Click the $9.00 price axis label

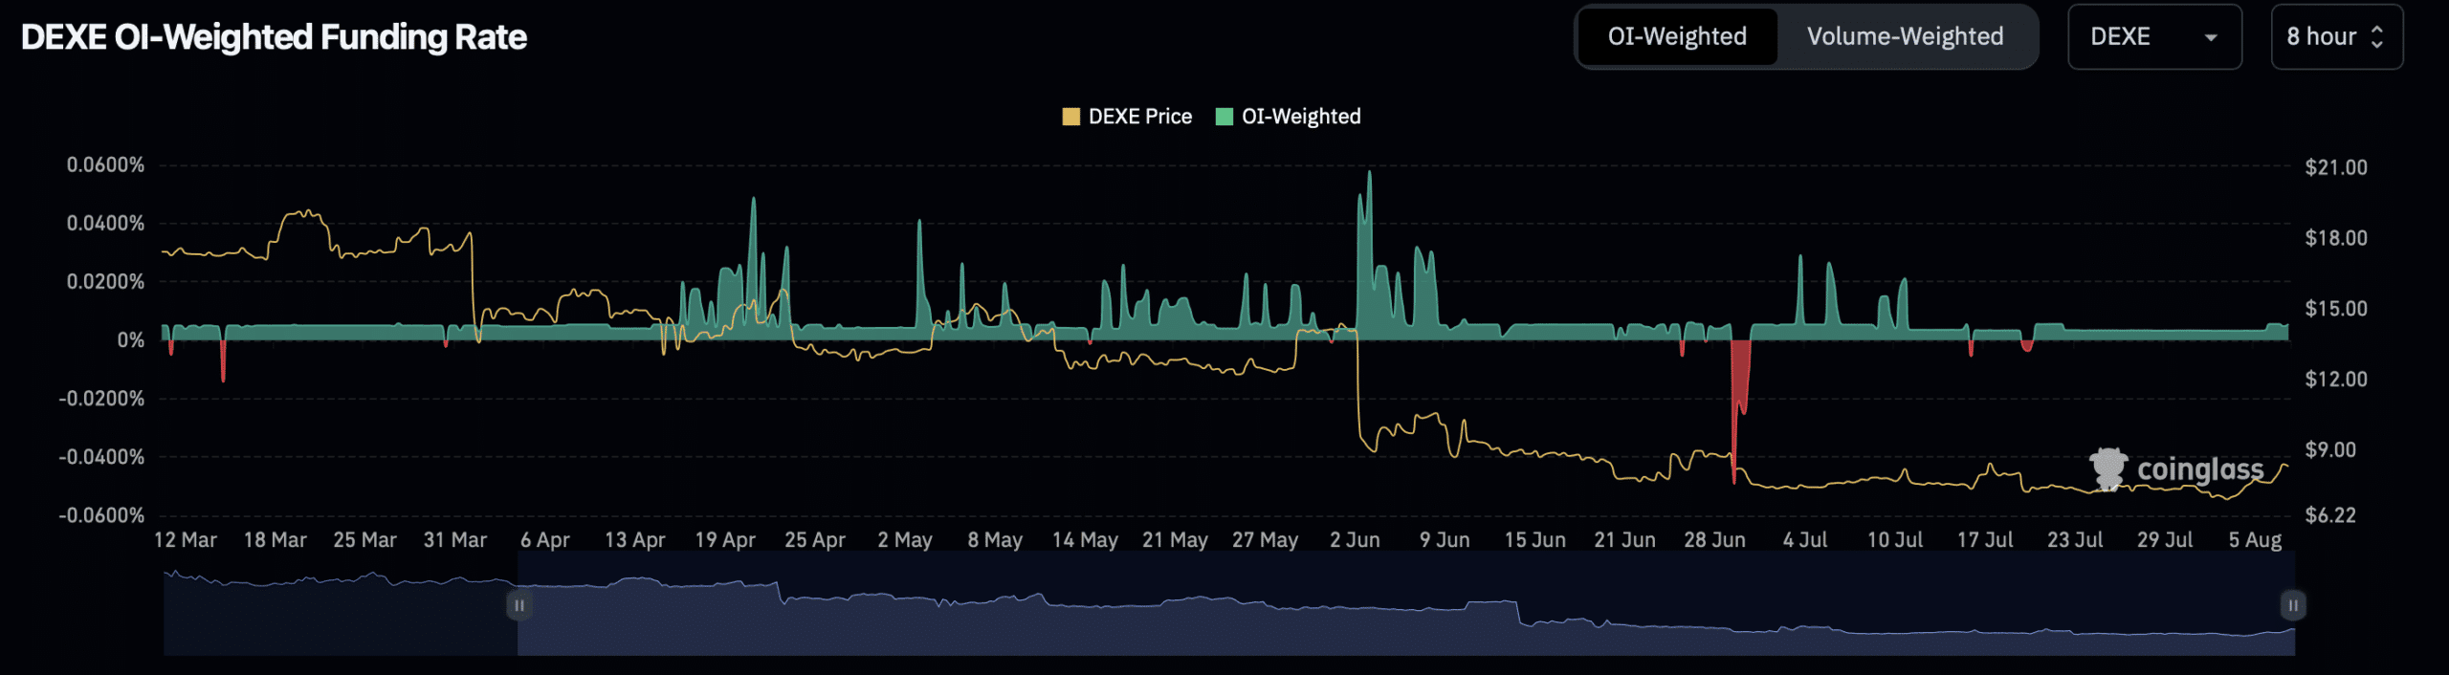pos(2330,450)
